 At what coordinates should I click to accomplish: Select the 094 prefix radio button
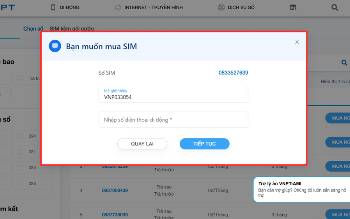[20, 136]
